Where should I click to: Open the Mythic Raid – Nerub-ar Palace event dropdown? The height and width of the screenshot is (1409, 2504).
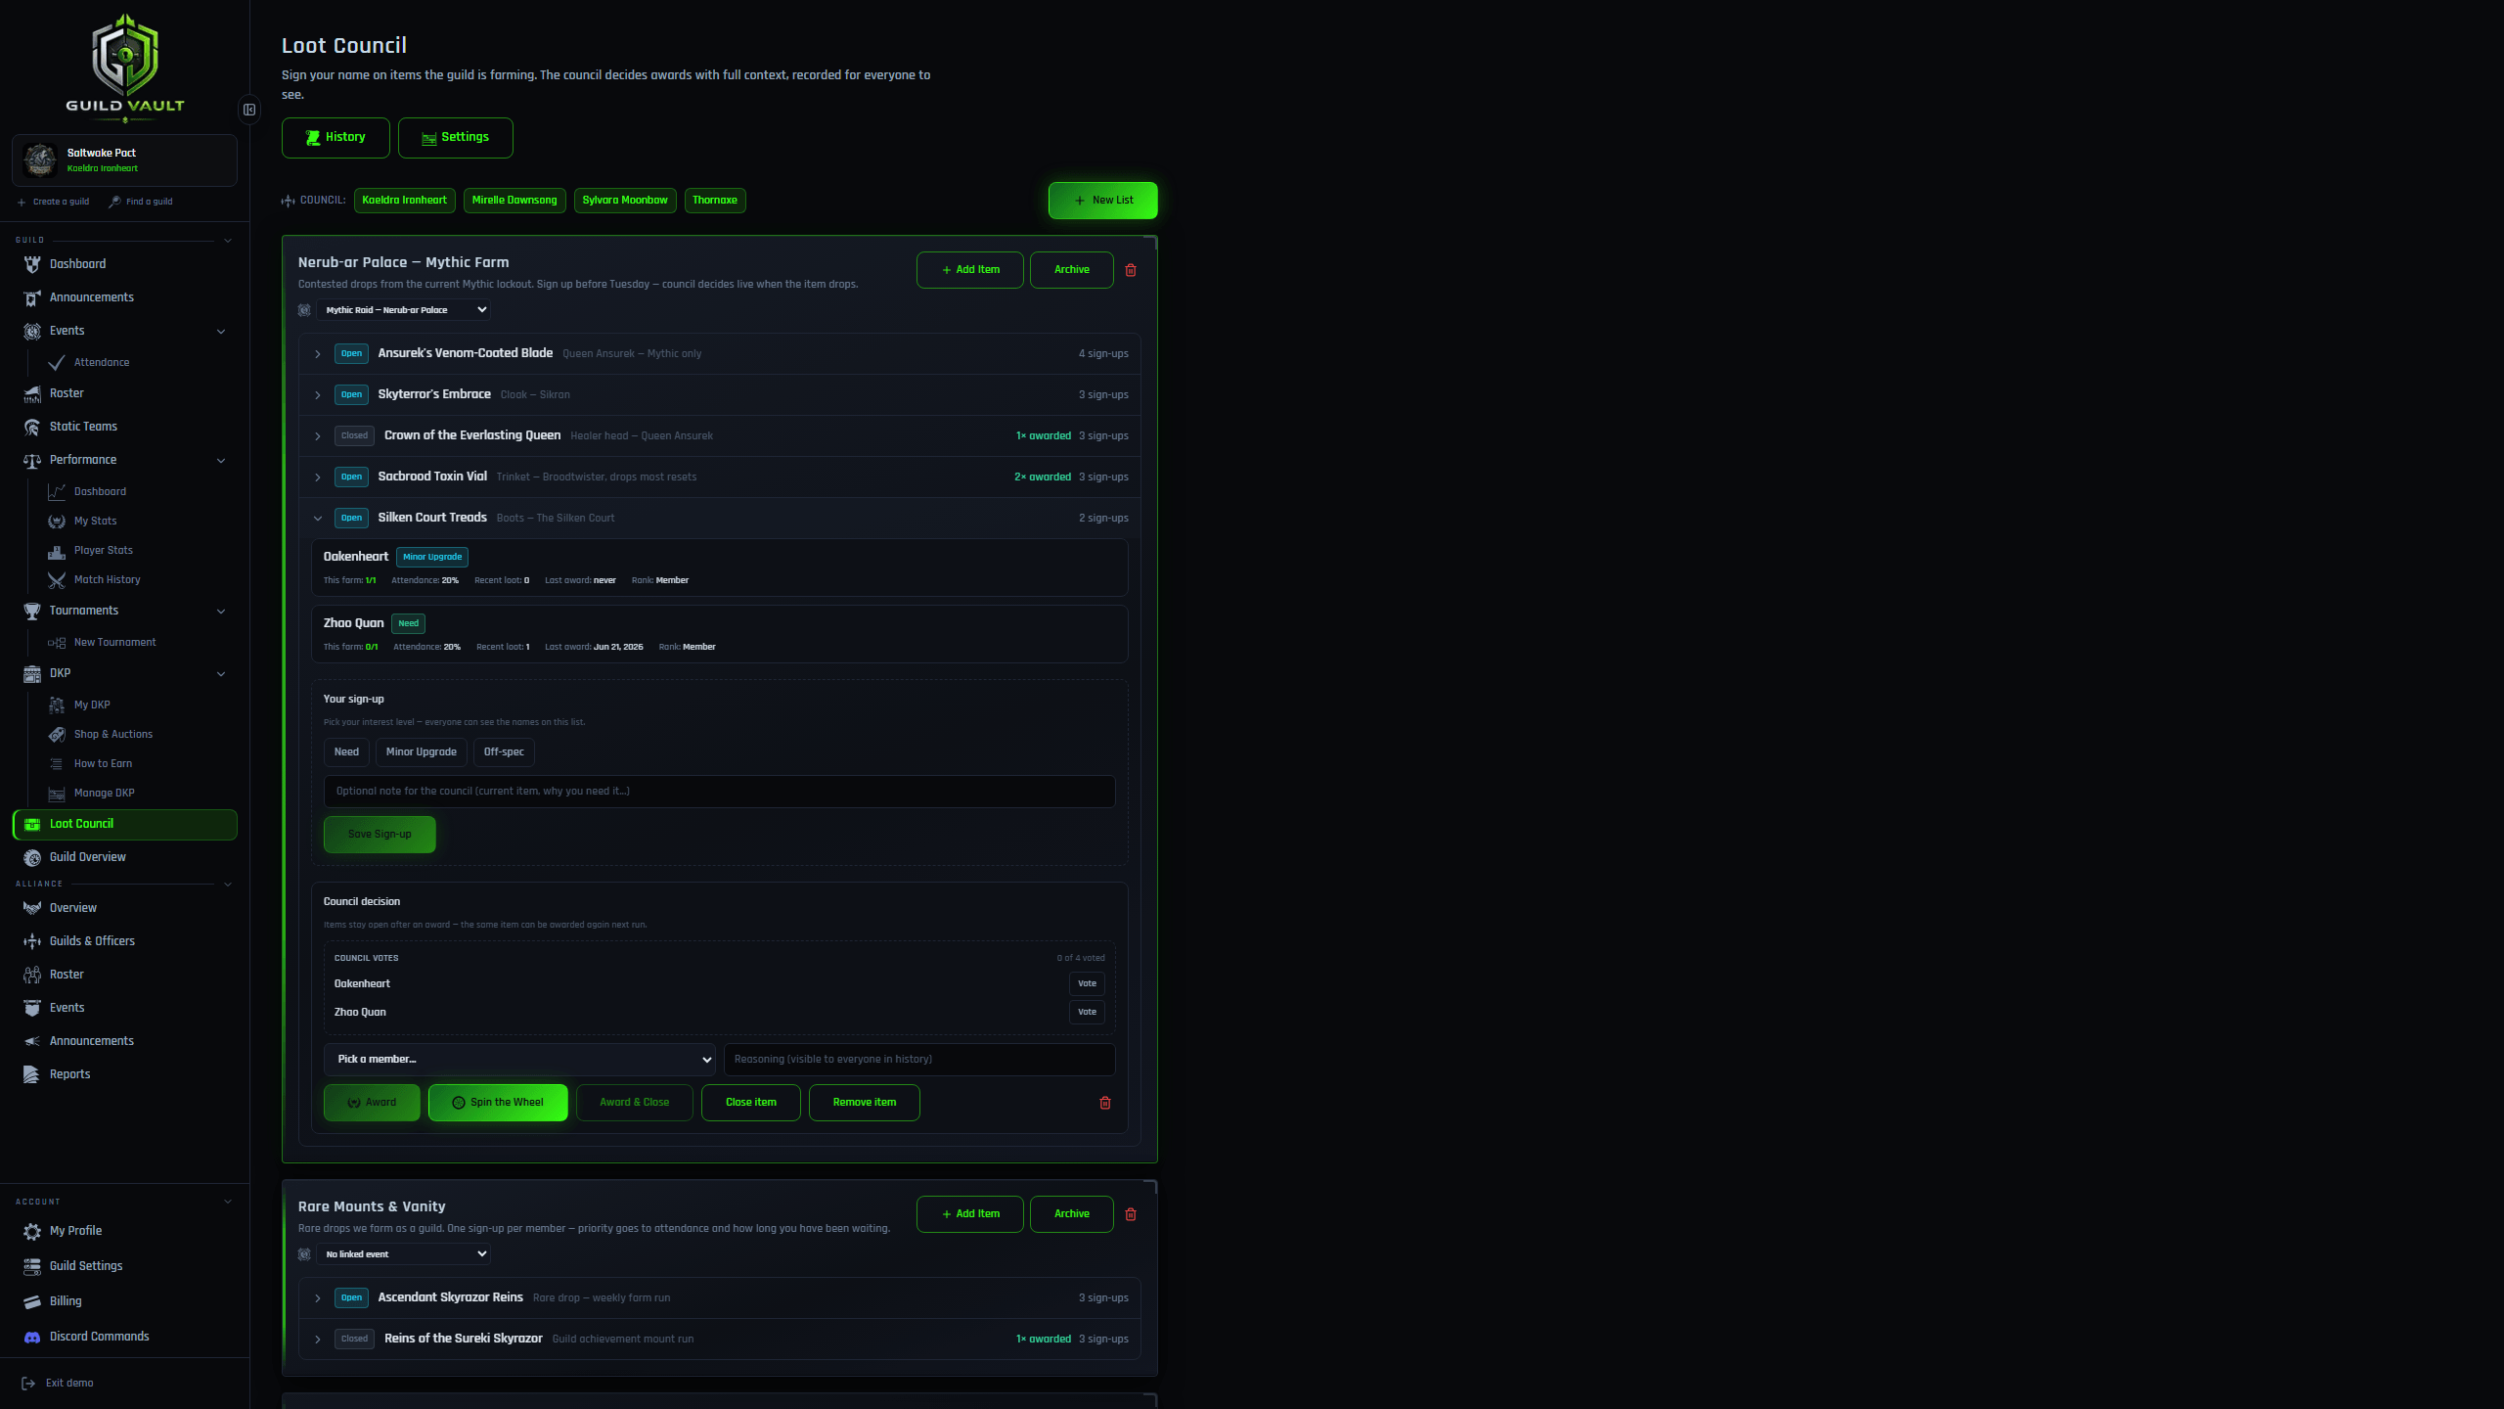click(x=404, y=310)
